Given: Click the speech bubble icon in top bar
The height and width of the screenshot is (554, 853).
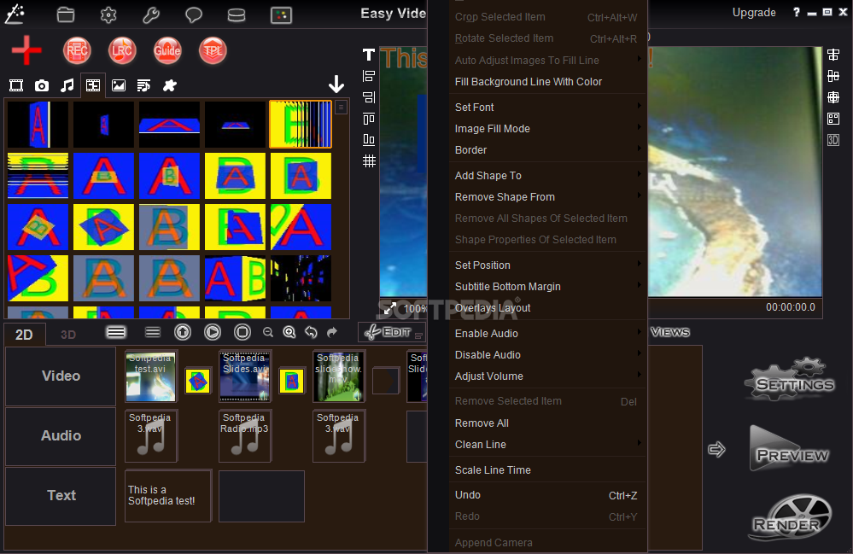Looking at the screenshot, I should pos(194,15).
